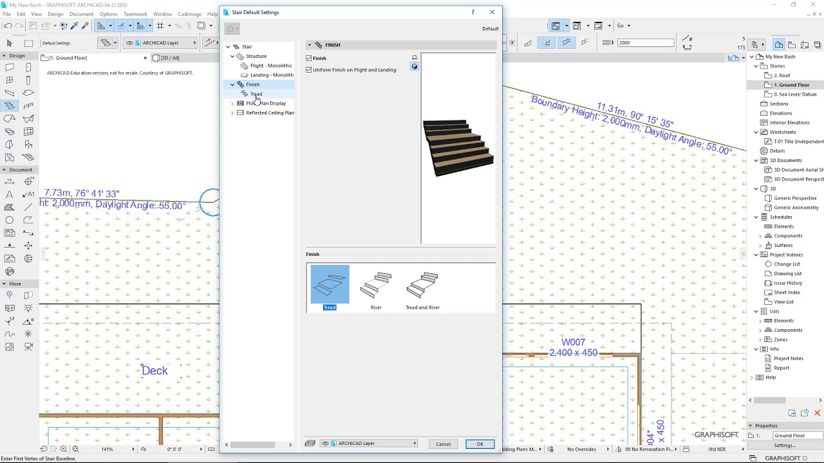Viewport: 824px width, 463px height.
Task: Collapse the FINISH panel header arrow
Action: [309, 45]
